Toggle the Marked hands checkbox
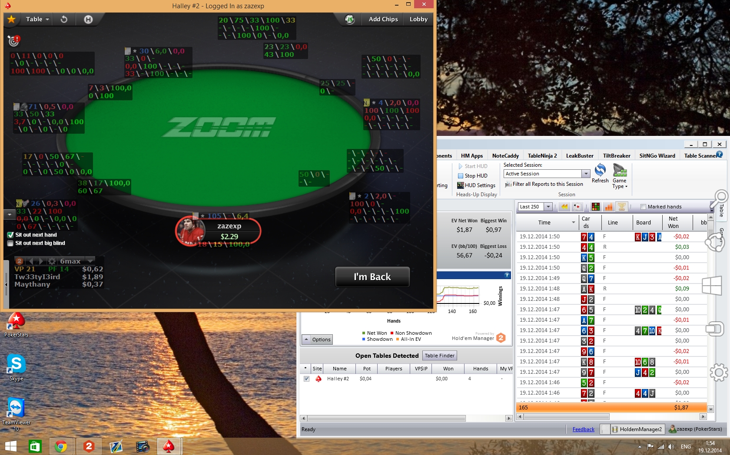This screenshot has height=455, width=730. pyautogui.click(x=644, y=207)
